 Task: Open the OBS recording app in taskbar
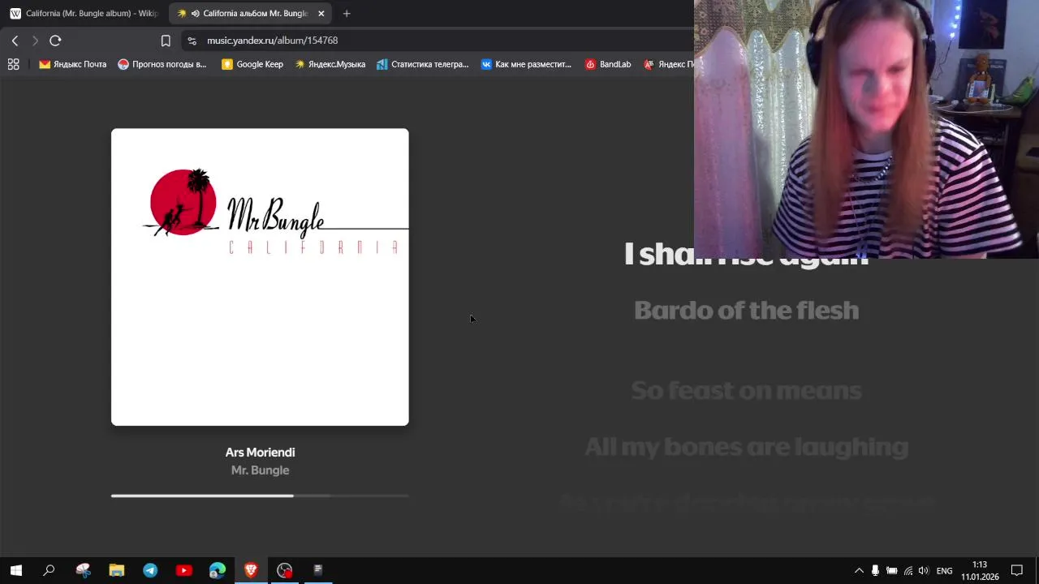[284, 570]
